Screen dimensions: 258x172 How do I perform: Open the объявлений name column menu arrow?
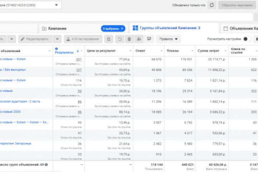[49, 51]
